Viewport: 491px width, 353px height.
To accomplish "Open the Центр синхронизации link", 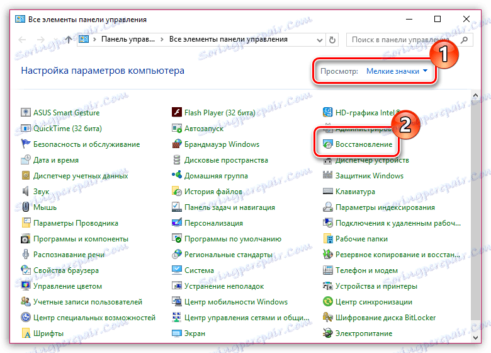I will 373,302.
